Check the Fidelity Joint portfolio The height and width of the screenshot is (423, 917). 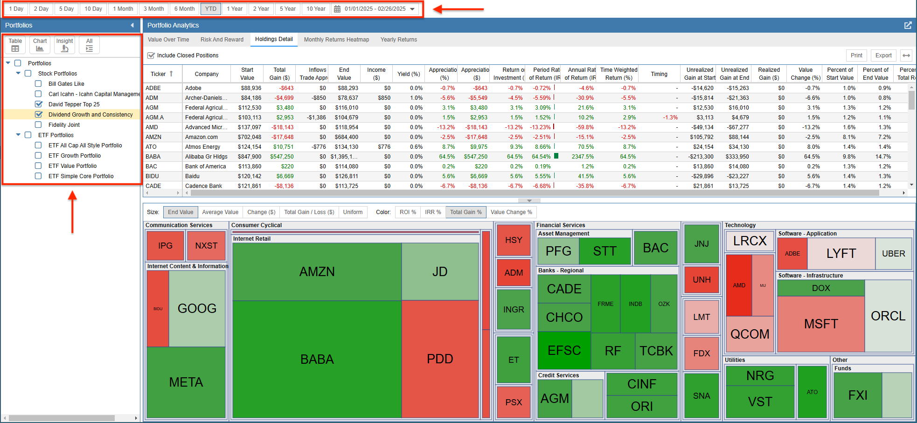click(38, 125)
